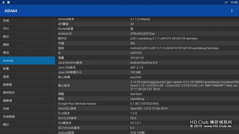Click the Android/p201/p201:5.1.1 fingerprint value

pos(175,48)
